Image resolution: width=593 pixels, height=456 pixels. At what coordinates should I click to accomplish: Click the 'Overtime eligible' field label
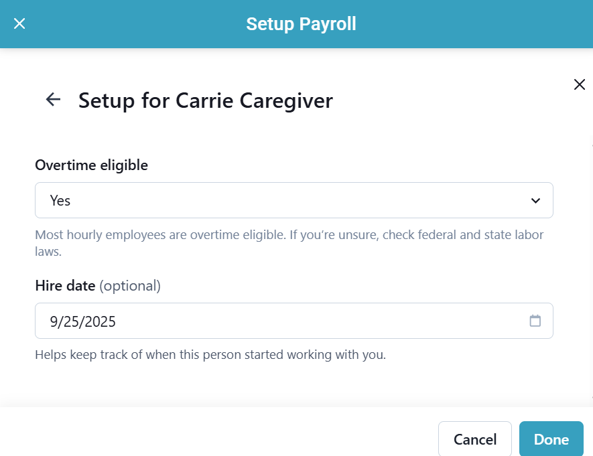tap(91, 165)
